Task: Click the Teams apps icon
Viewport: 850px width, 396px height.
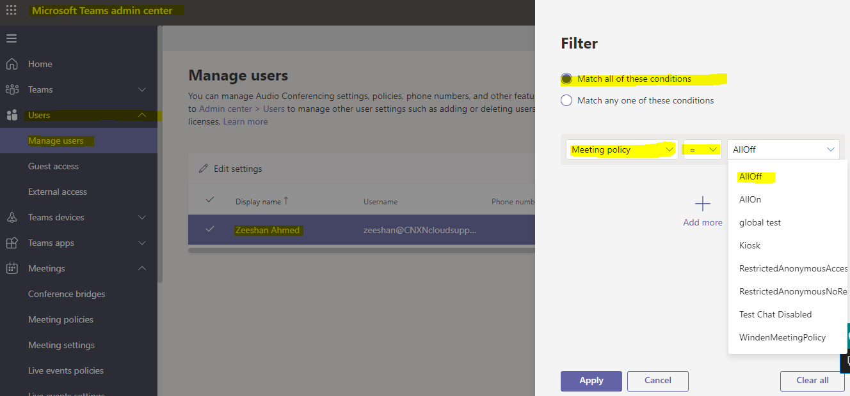Action: coord(12,243)
